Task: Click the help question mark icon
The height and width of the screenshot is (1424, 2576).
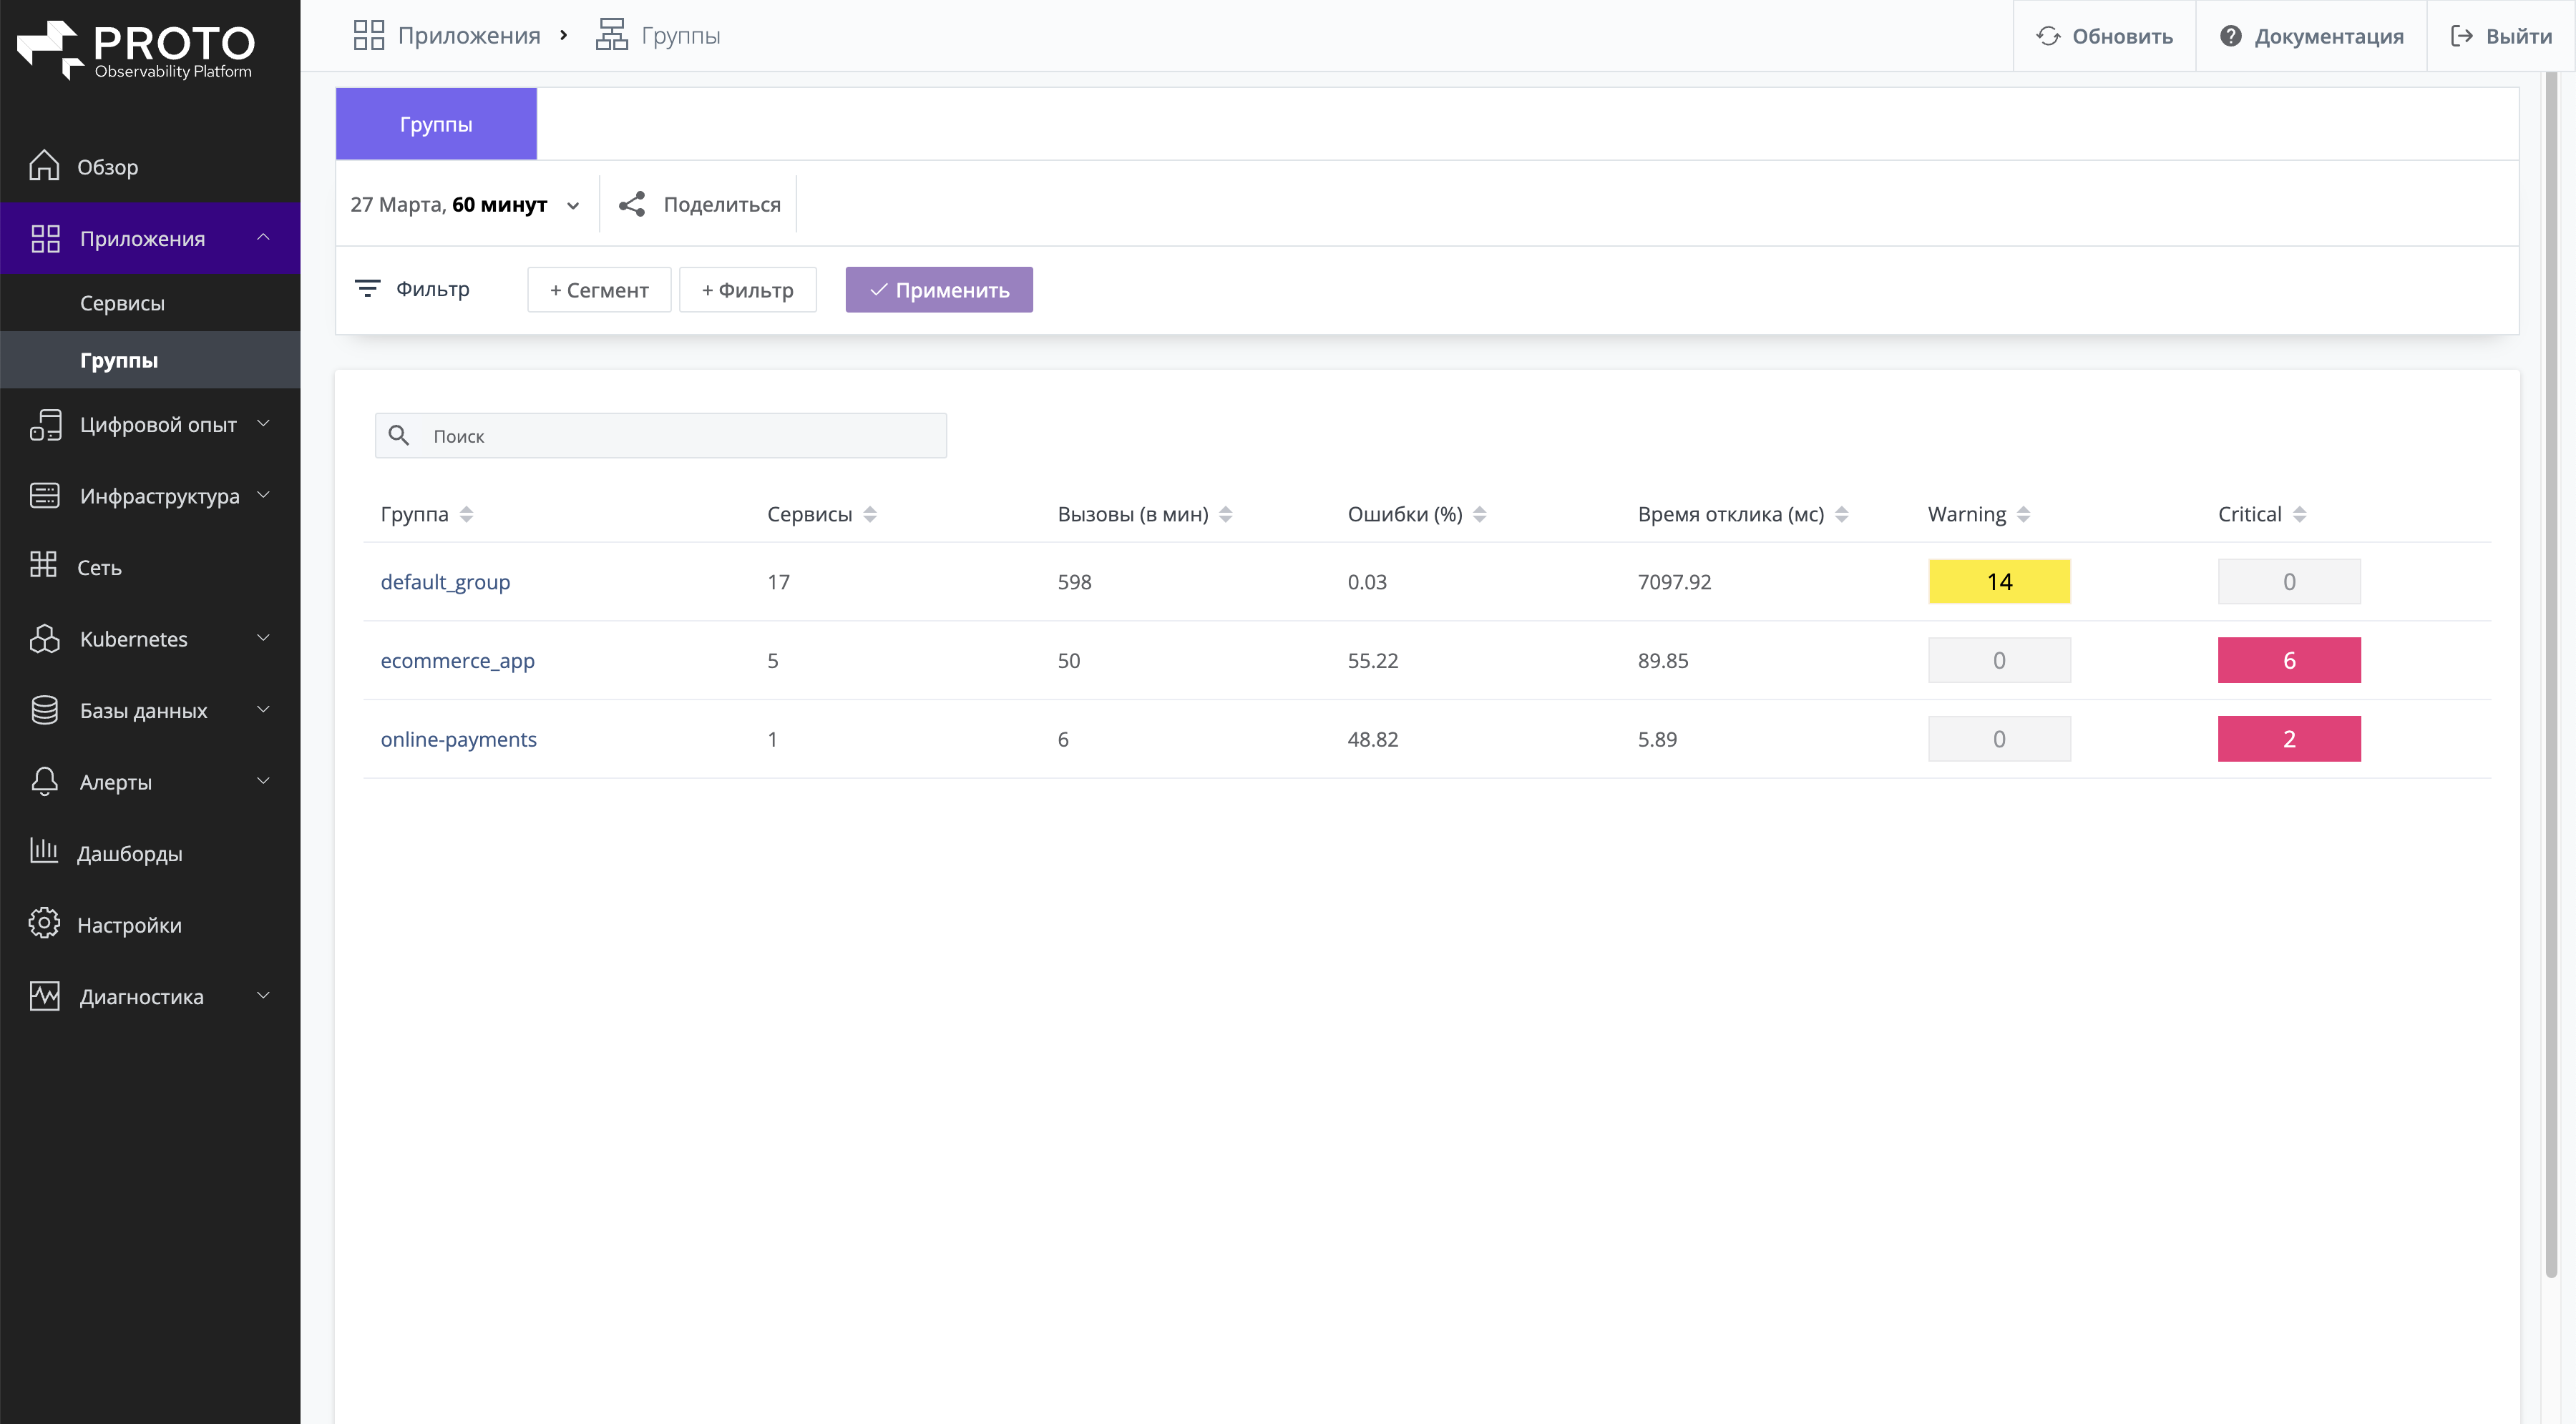Action: click(x=2230, y=36)
